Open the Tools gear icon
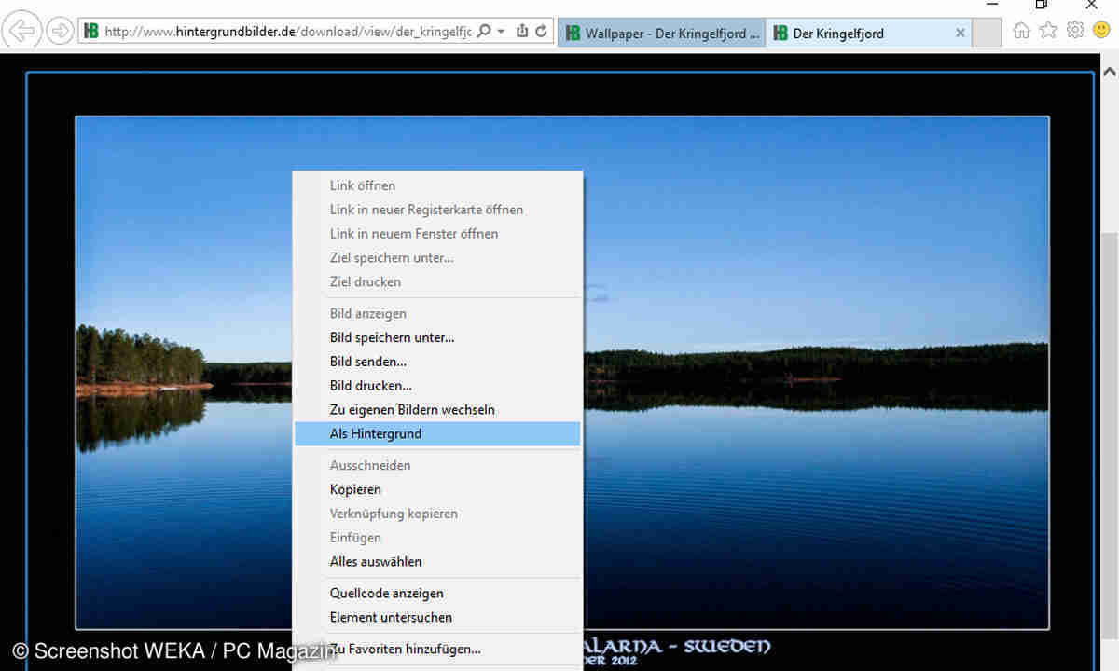1119x671 pixels. coord(1075,31)
